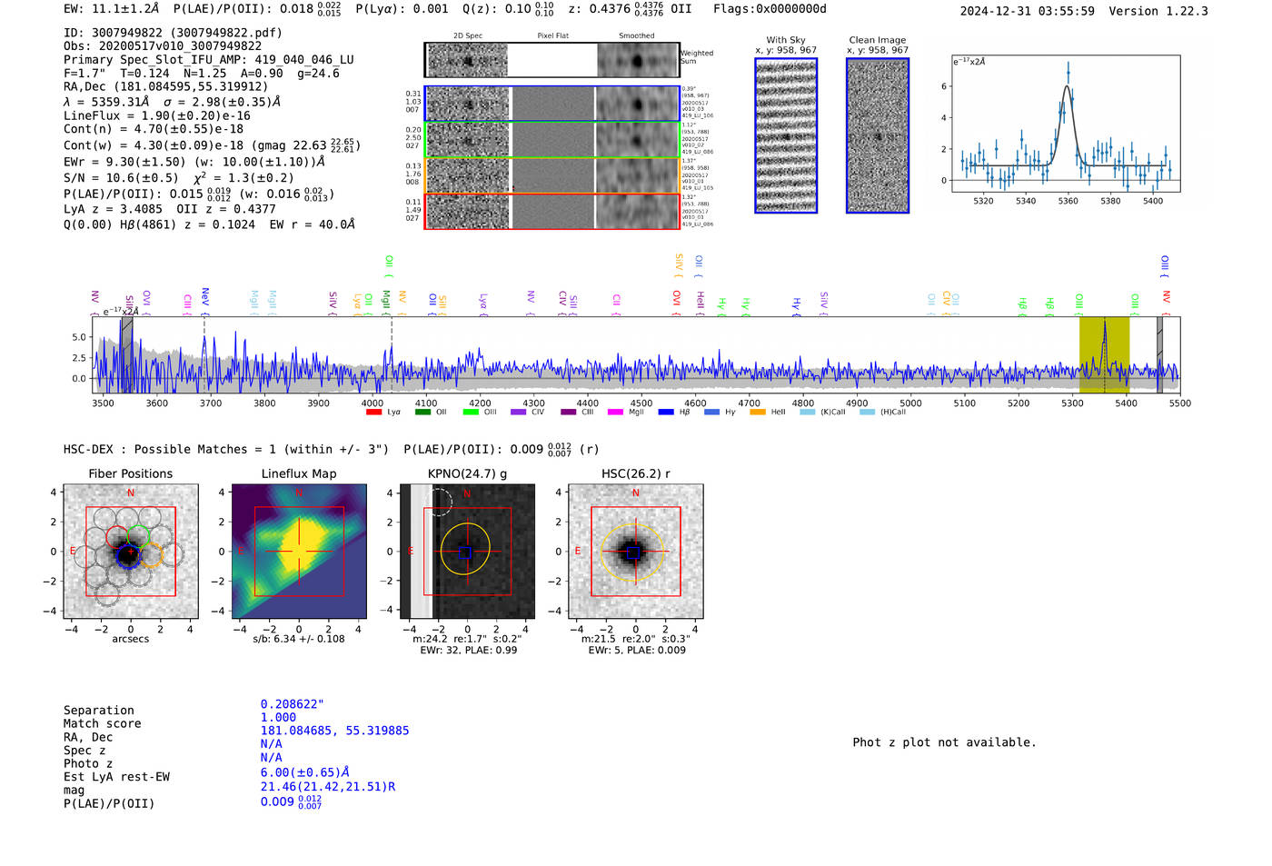1272x866 pixels.
Task: Select the purple CIV legend swatch
Action: [x=519, y=413]
